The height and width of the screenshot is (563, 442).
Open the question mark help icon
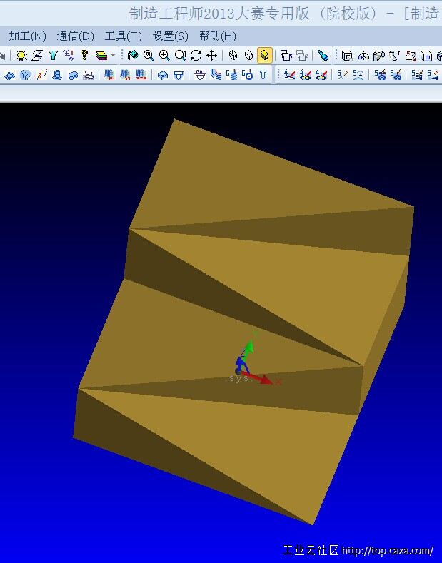click(84, 56)
